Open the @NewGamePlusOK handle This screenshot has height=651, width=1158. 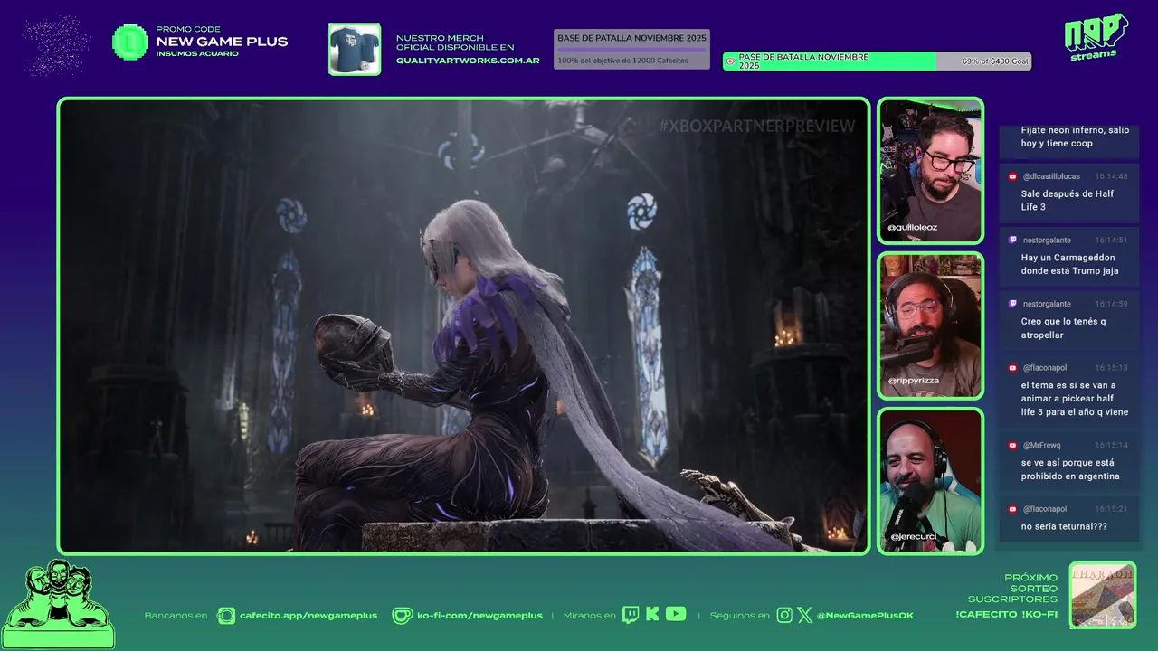(x=865, y=616)
